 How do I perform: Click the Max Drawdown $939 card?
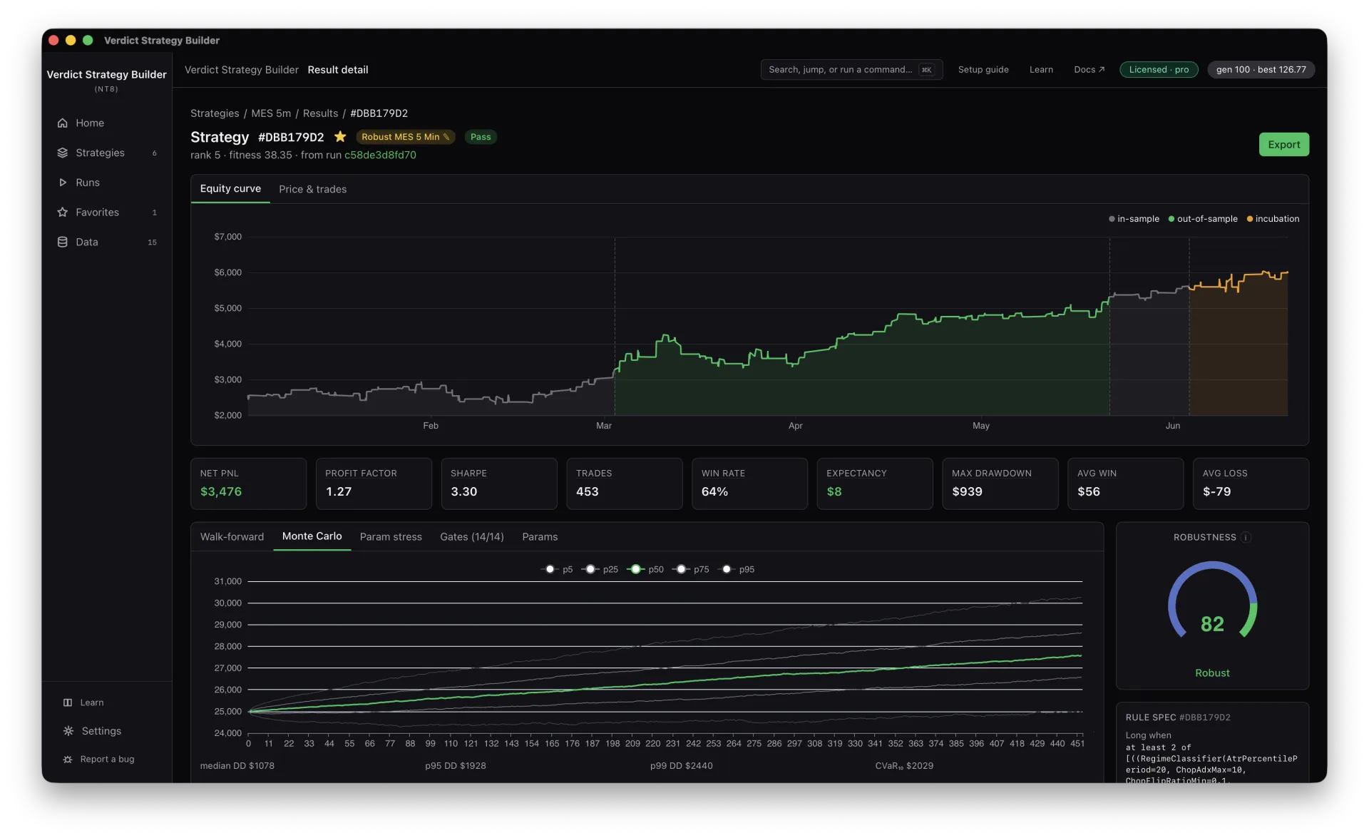1000,484
